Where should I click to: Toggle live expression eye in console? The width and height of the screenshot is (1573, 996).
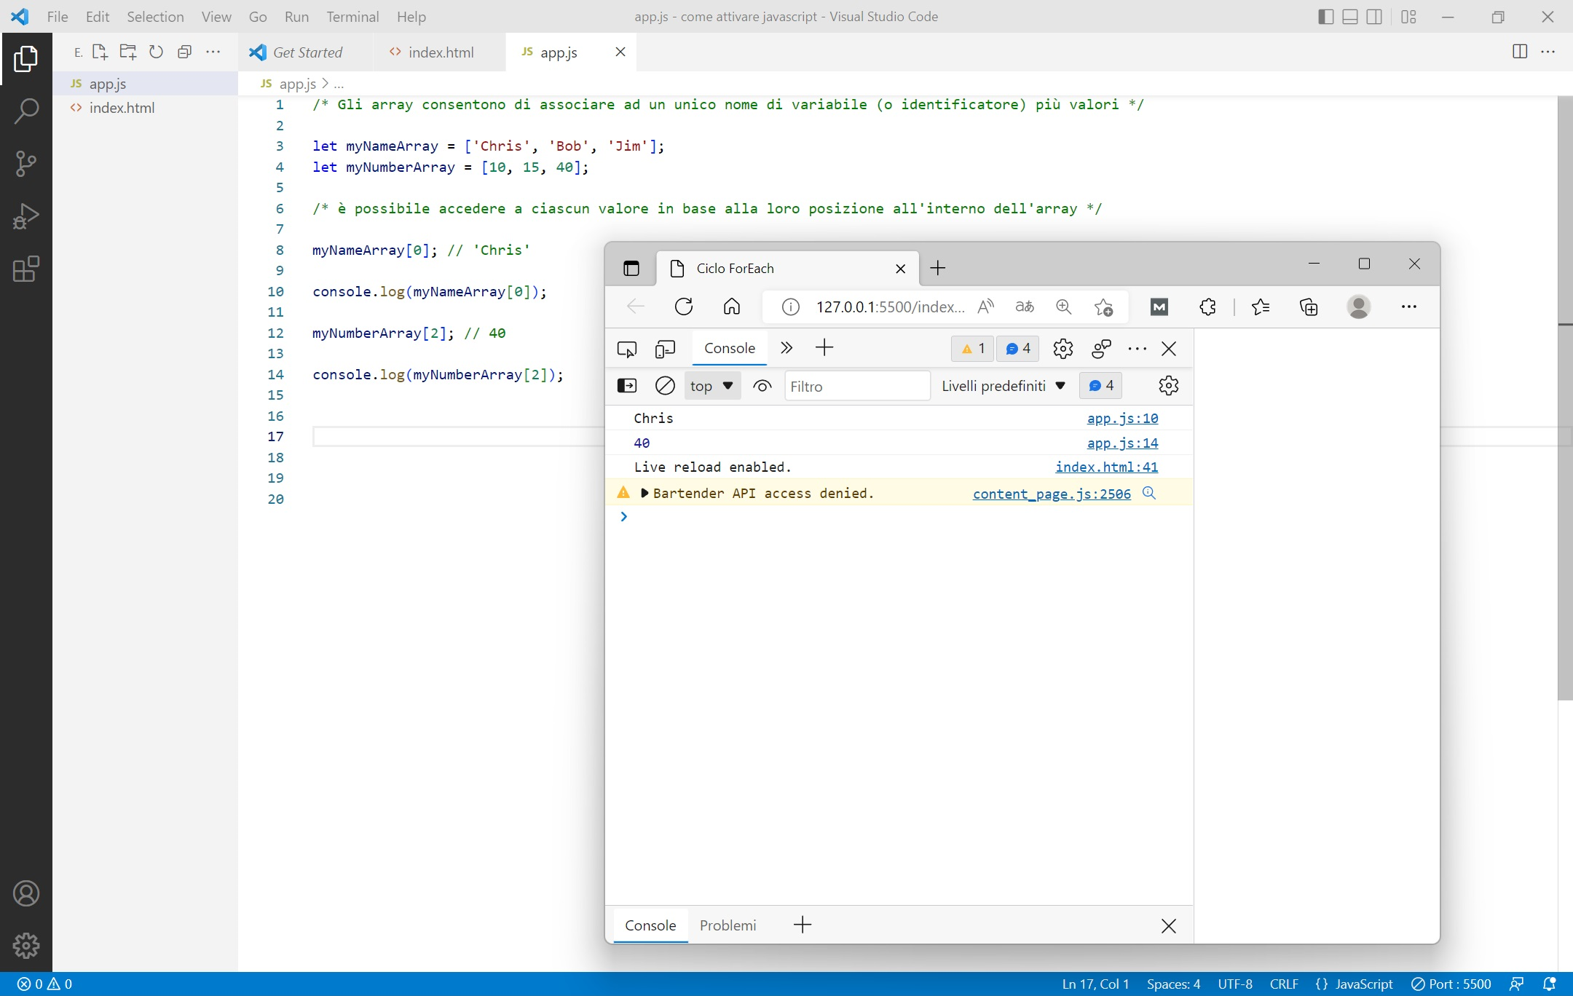pyautogui.click(x=762, y=386)
